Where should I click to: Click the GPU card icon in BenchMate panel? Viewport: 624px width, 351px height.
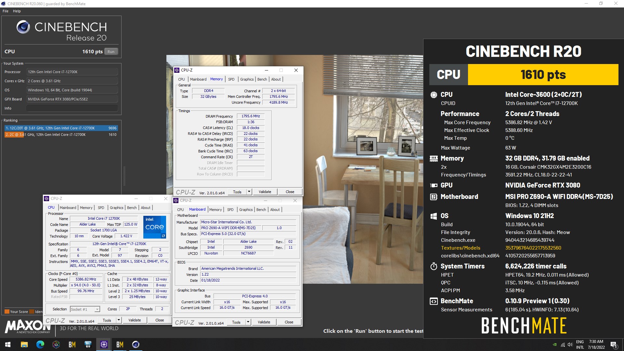click(x=434, y=185)
